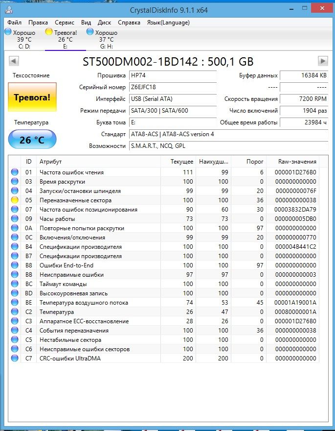Open the Правка menu
This screenshot has height=431, width=335.
[x=38, y=23]
